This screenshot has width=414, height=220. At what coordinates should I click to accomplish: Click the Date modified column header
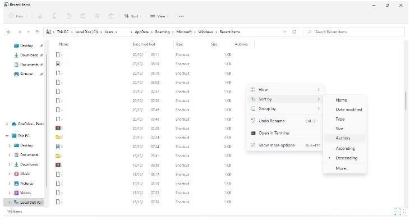click(152, 44)
